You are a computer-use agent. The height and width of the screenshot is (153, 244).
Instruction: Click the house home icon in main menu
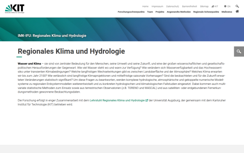[237, 11]
